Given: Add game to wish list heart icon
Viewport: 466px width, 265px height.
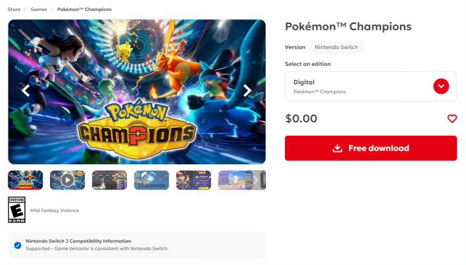Looking at the screenshot, I should coord(452,119).
